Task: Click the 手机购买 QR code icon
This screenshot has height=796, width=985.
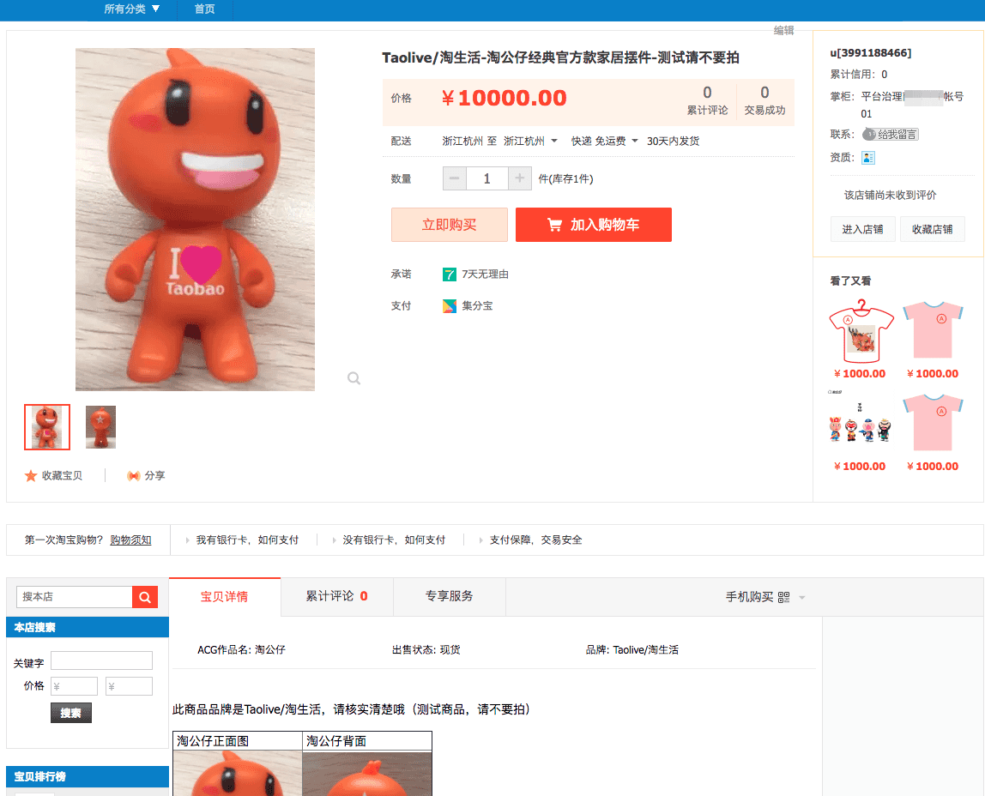Action: [x=783, y=597]
